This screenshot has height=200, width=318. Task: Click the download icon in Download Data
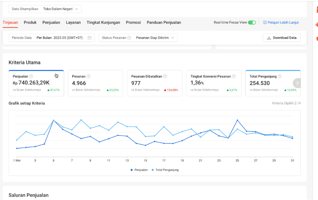(269, 38)
